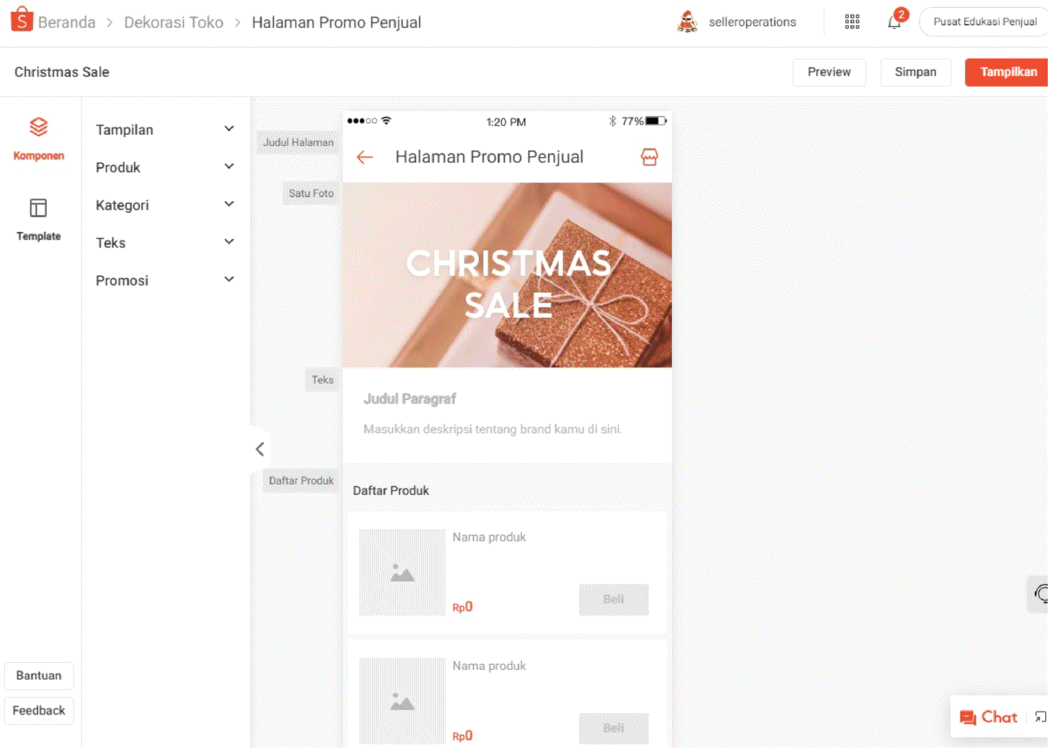
Task: Expand the Tampilan section
Action: [x=165, y=130]
